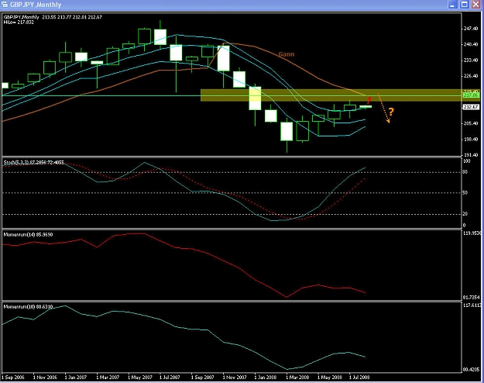Click the green 217.86 price level tag
The image size is (484, 383).
(471, 95)
